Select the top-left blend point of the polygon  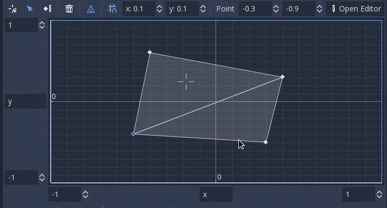[x=150, y=52]
